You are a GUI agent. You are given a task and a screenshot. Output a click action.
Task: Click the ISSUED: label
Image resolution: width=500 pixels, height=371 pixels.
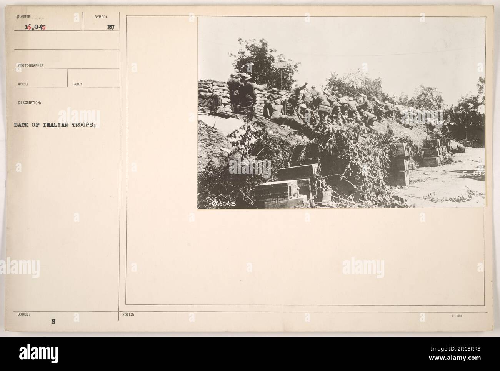coord(23,314)
